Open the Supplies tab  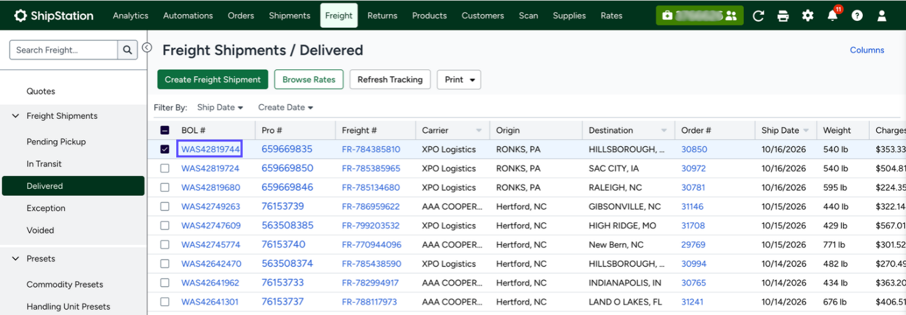point(569,15)
